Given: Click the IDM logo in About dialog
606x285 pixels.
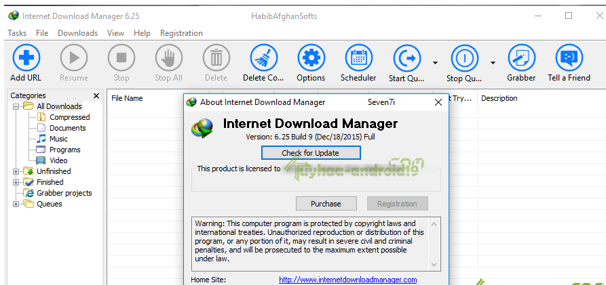Looking at the screenshot, I should [x=202, y=129].
